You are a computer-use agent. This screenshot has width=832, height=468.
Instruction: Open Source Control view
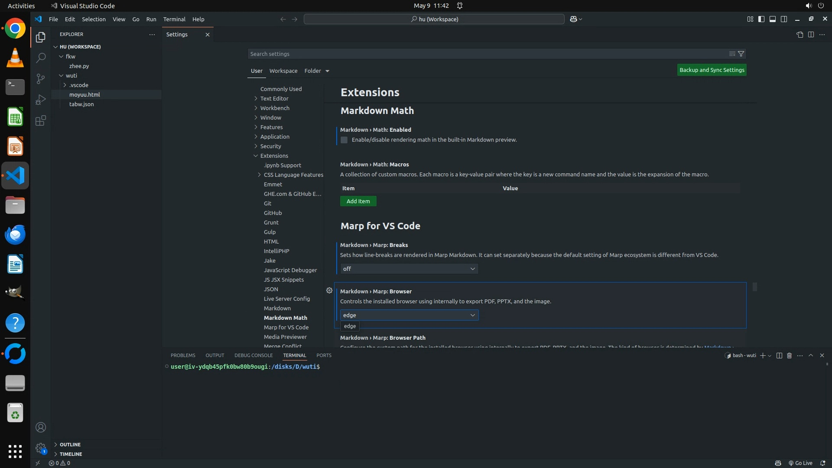[x=40, y=78]
